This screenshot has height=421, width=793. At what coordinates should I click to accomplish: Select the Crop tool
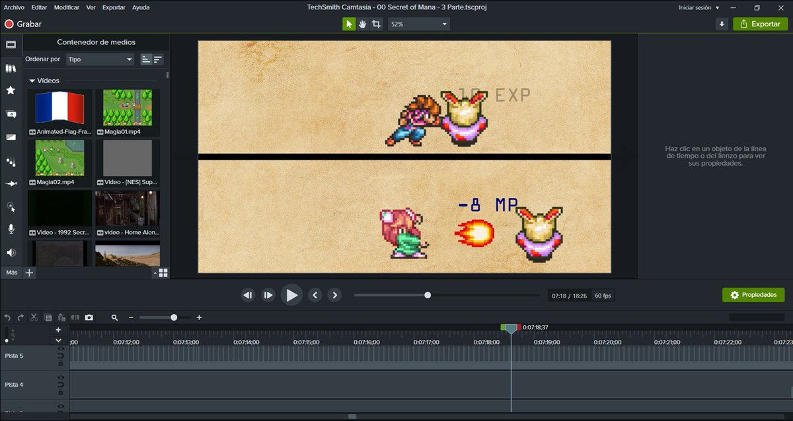[376, 24]
